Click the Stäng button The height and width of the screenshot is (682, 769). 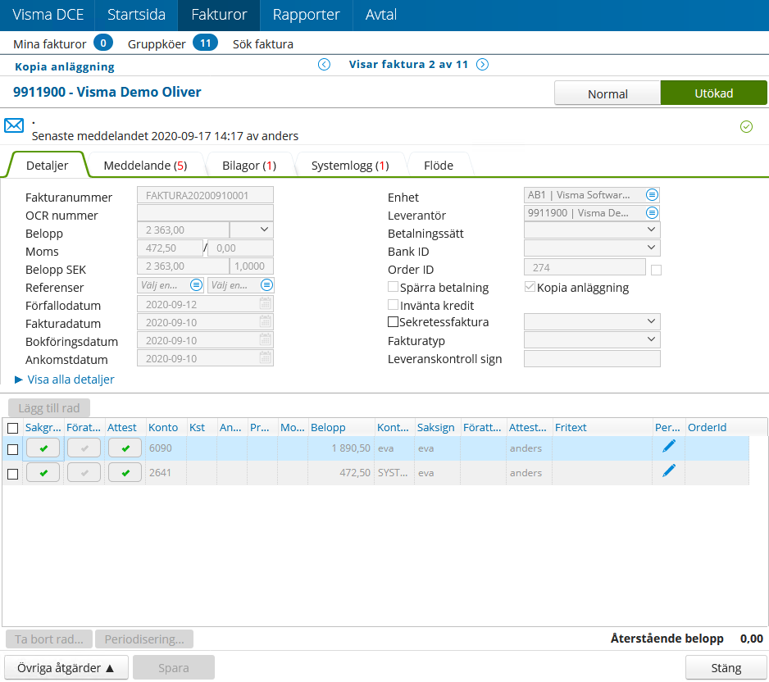tap(725, 667)
